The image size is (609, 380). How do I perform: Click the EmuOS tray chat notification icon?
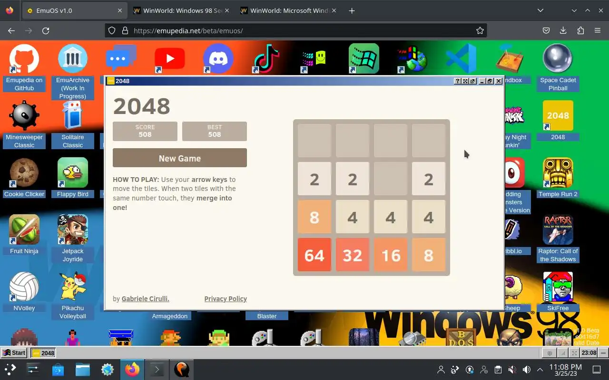[x=550, y=353]
